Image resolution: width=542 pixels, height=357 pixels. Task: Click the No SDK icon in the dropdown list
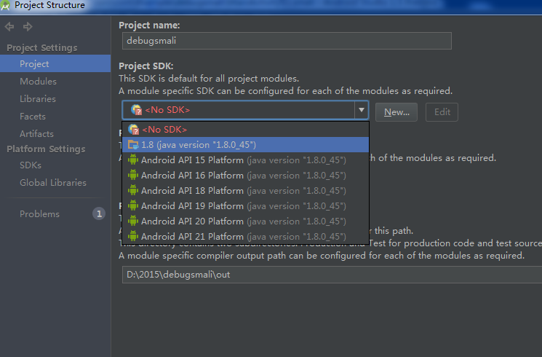click(133, 129)
